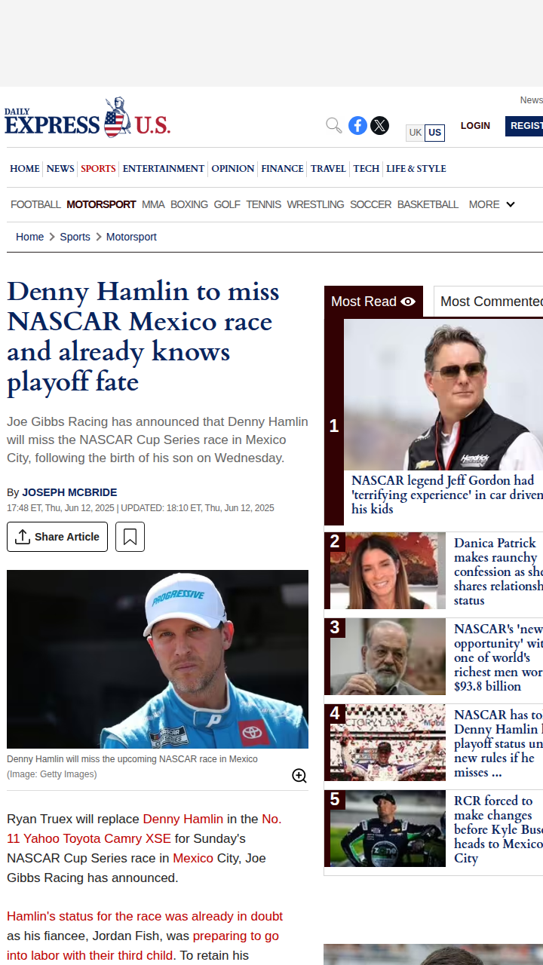Go to the GOLF subsection
The height and width of the screenshot is (965, 543).
227,204
